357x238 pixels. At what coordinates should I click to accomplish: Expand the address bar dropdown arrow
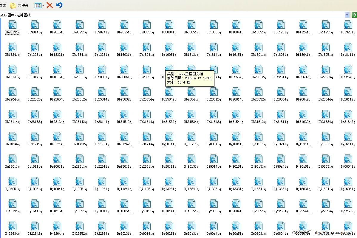(x=347, y=15)
